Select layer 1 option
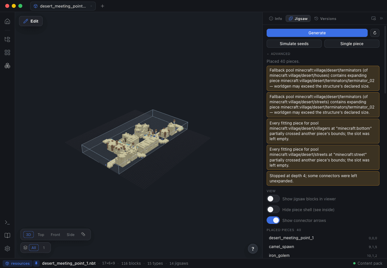387x268 pixels. [x=44, y=248]
